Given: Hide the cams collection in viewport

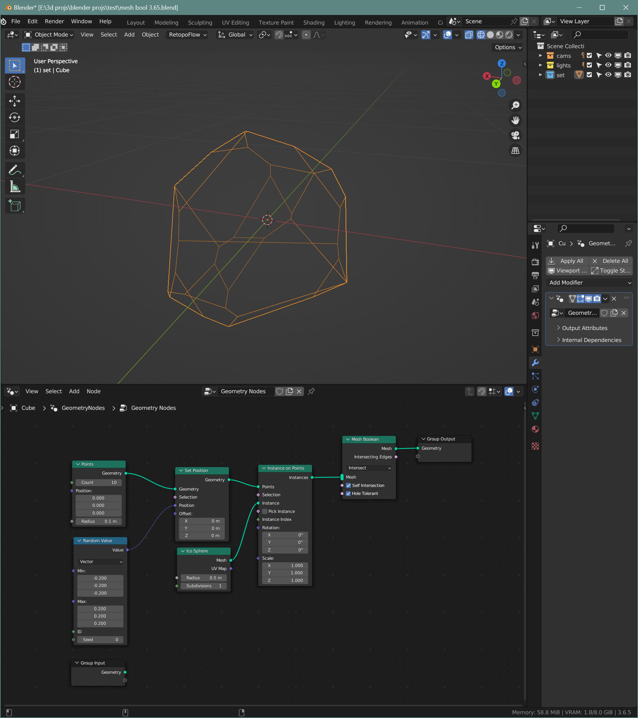Looking at the screenshot, I should point(608,56).
